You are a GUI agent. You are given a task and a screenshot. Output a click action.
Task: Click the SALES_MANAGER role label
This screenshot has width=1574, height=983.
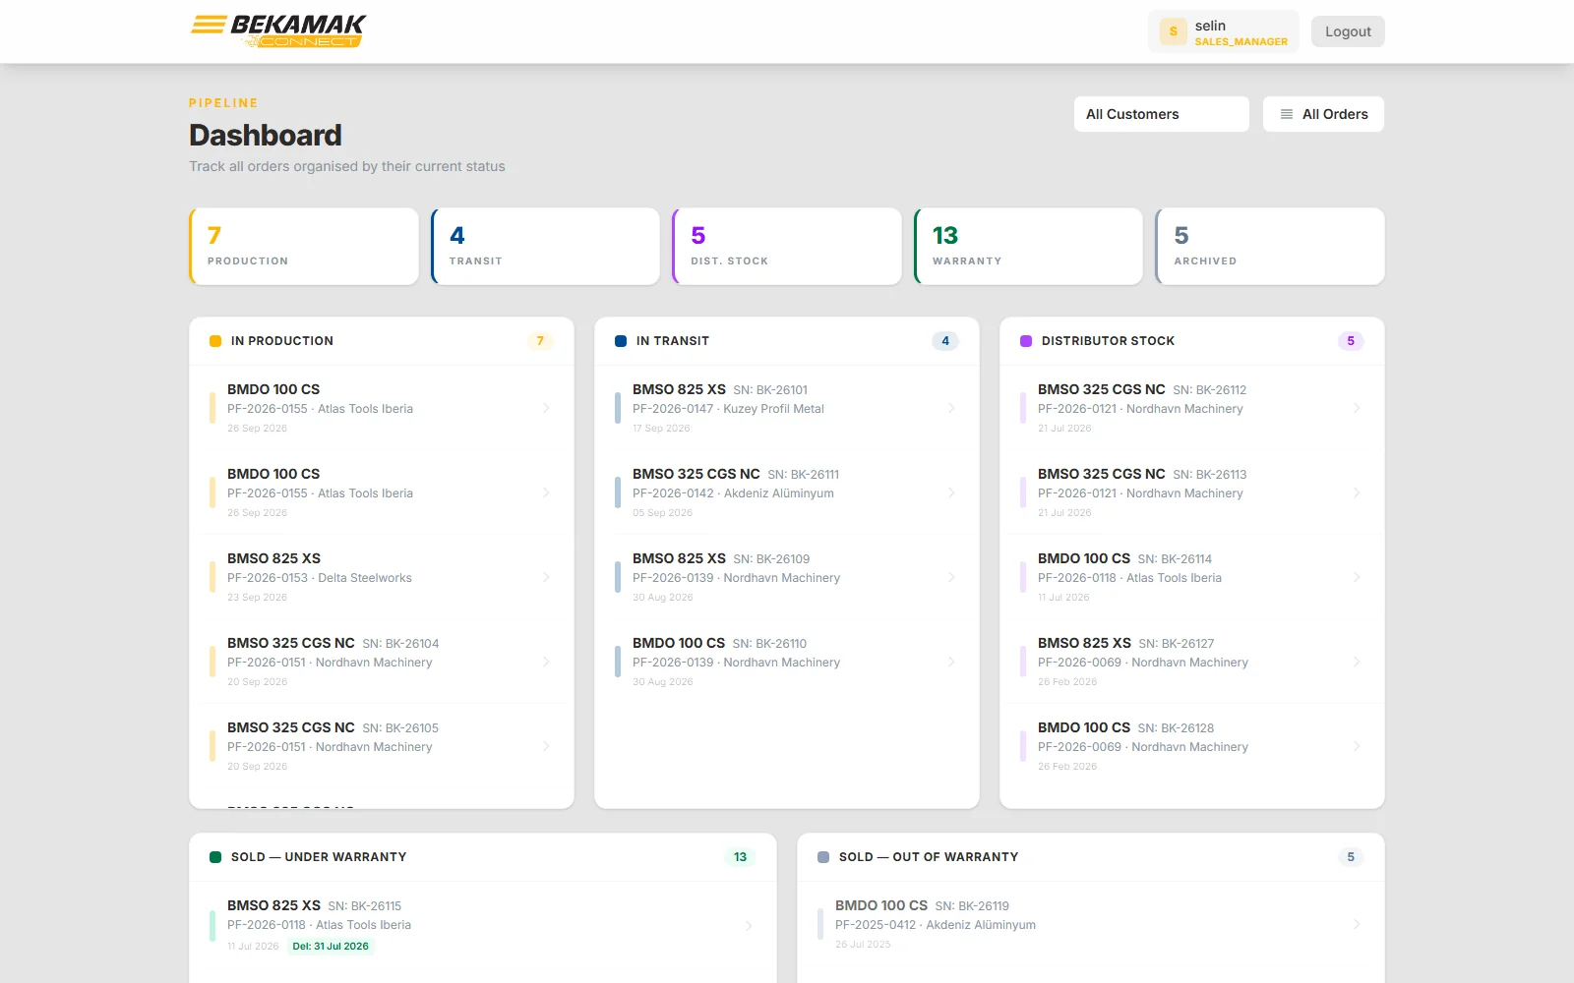pos(1241,41)
